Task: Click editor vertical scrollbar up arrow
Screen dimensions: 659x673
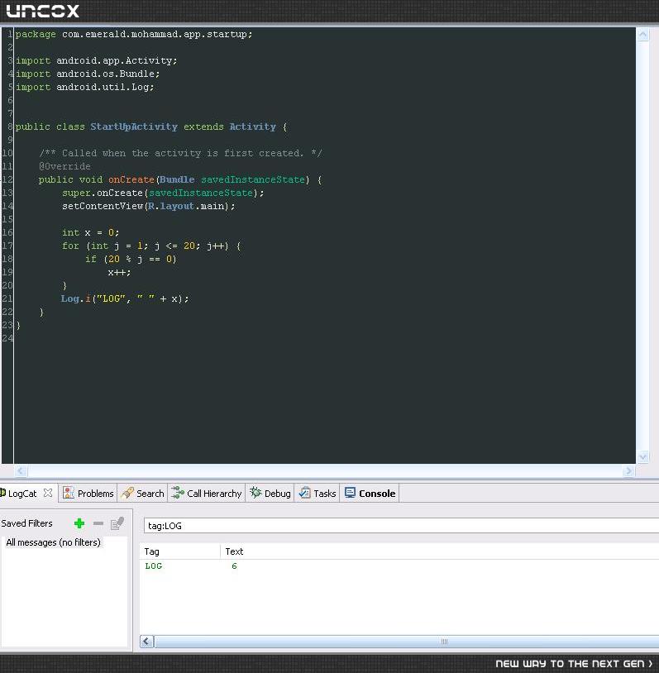Action: point(642,35)
